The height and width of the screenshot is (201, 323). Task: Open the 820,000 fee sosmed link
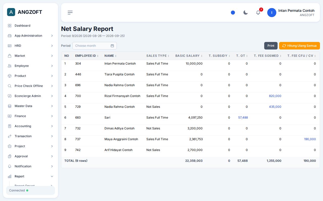[275, 96]
